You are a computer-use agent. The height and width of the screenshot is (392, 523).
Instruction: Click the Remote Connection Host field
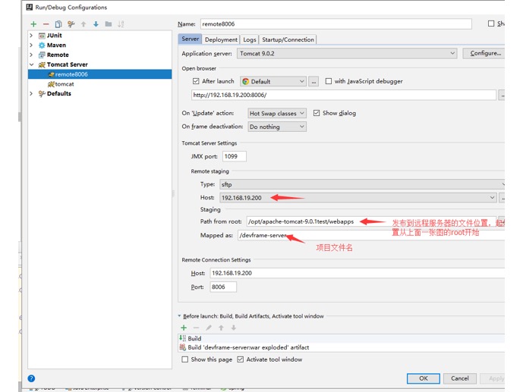358,273
